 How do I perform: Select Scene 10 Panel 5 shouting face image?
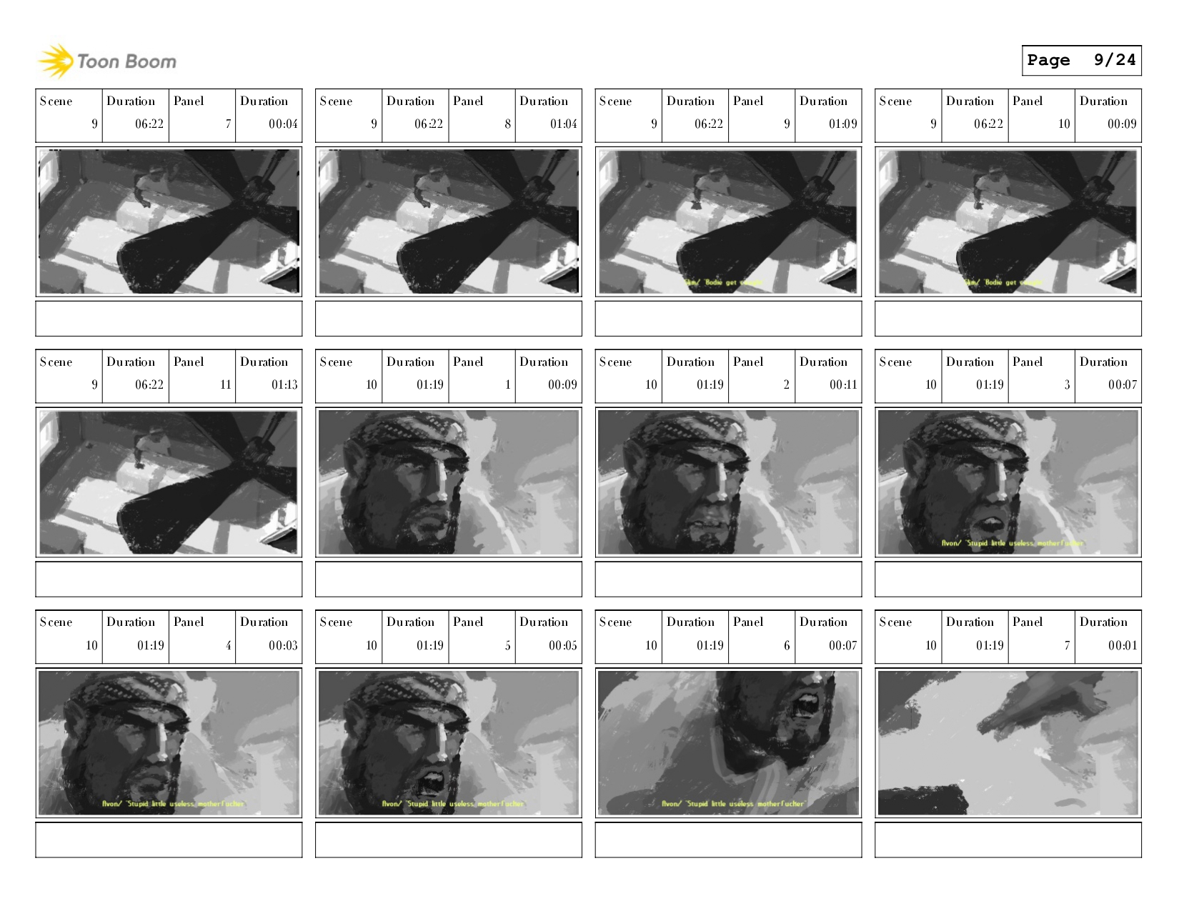point(449,743)
